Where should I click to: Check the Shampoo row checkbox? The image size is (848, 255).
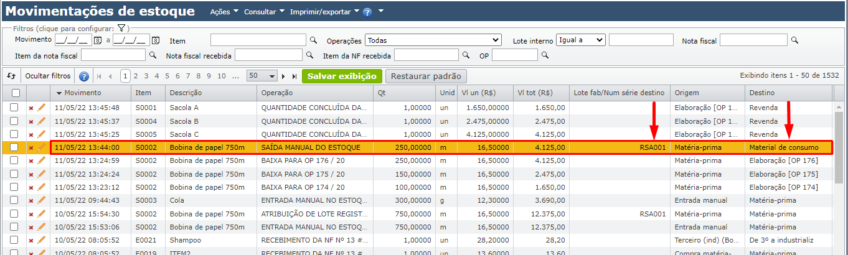point(14,241)
